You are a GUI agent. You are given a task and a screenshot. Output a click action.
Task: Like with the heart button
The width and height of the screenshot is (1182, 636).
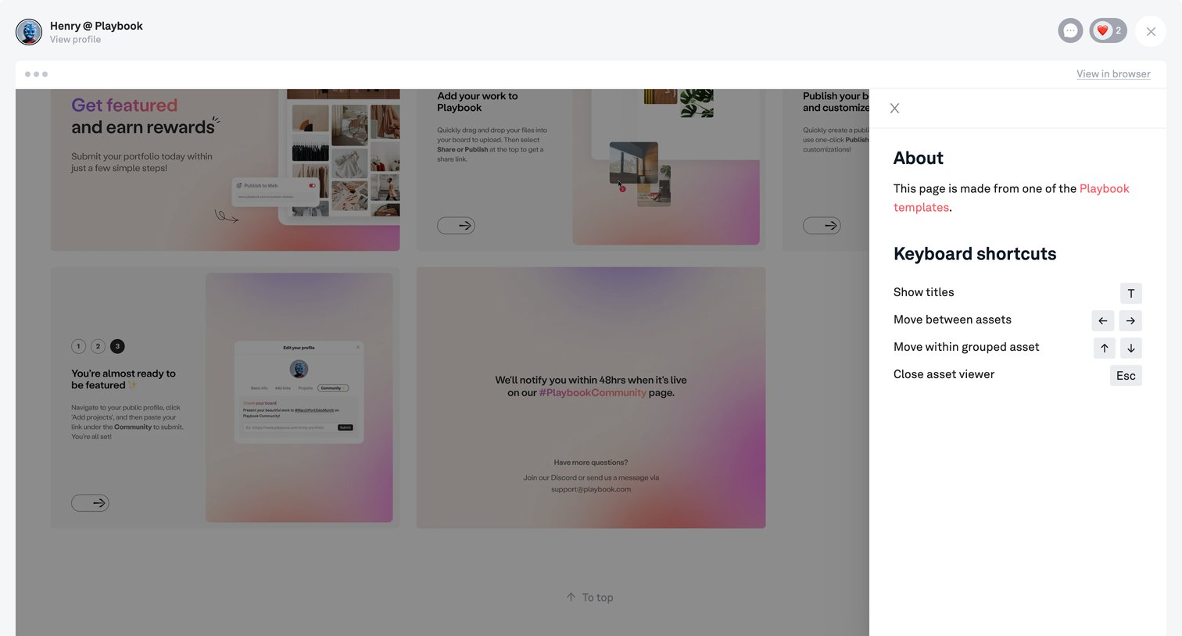coord(1108,30)
